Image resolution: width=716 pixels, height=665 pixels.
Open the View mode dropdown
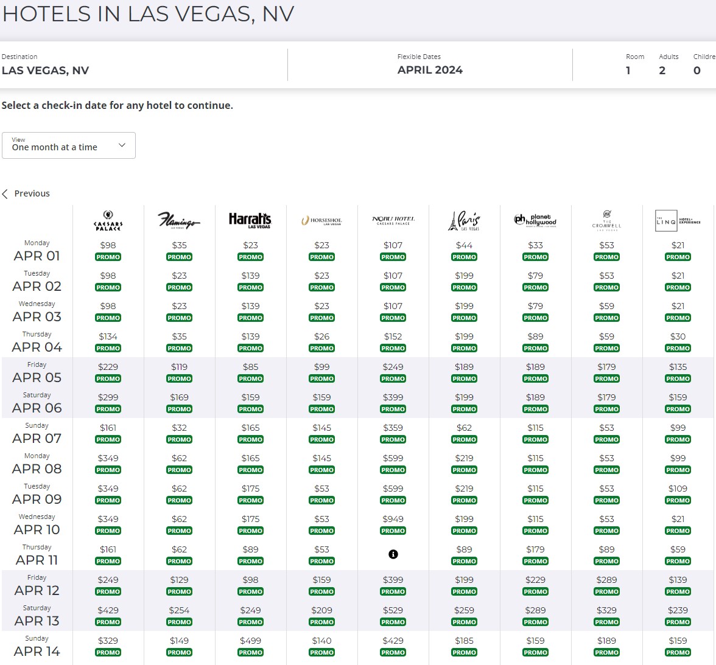tap(68, 145)
